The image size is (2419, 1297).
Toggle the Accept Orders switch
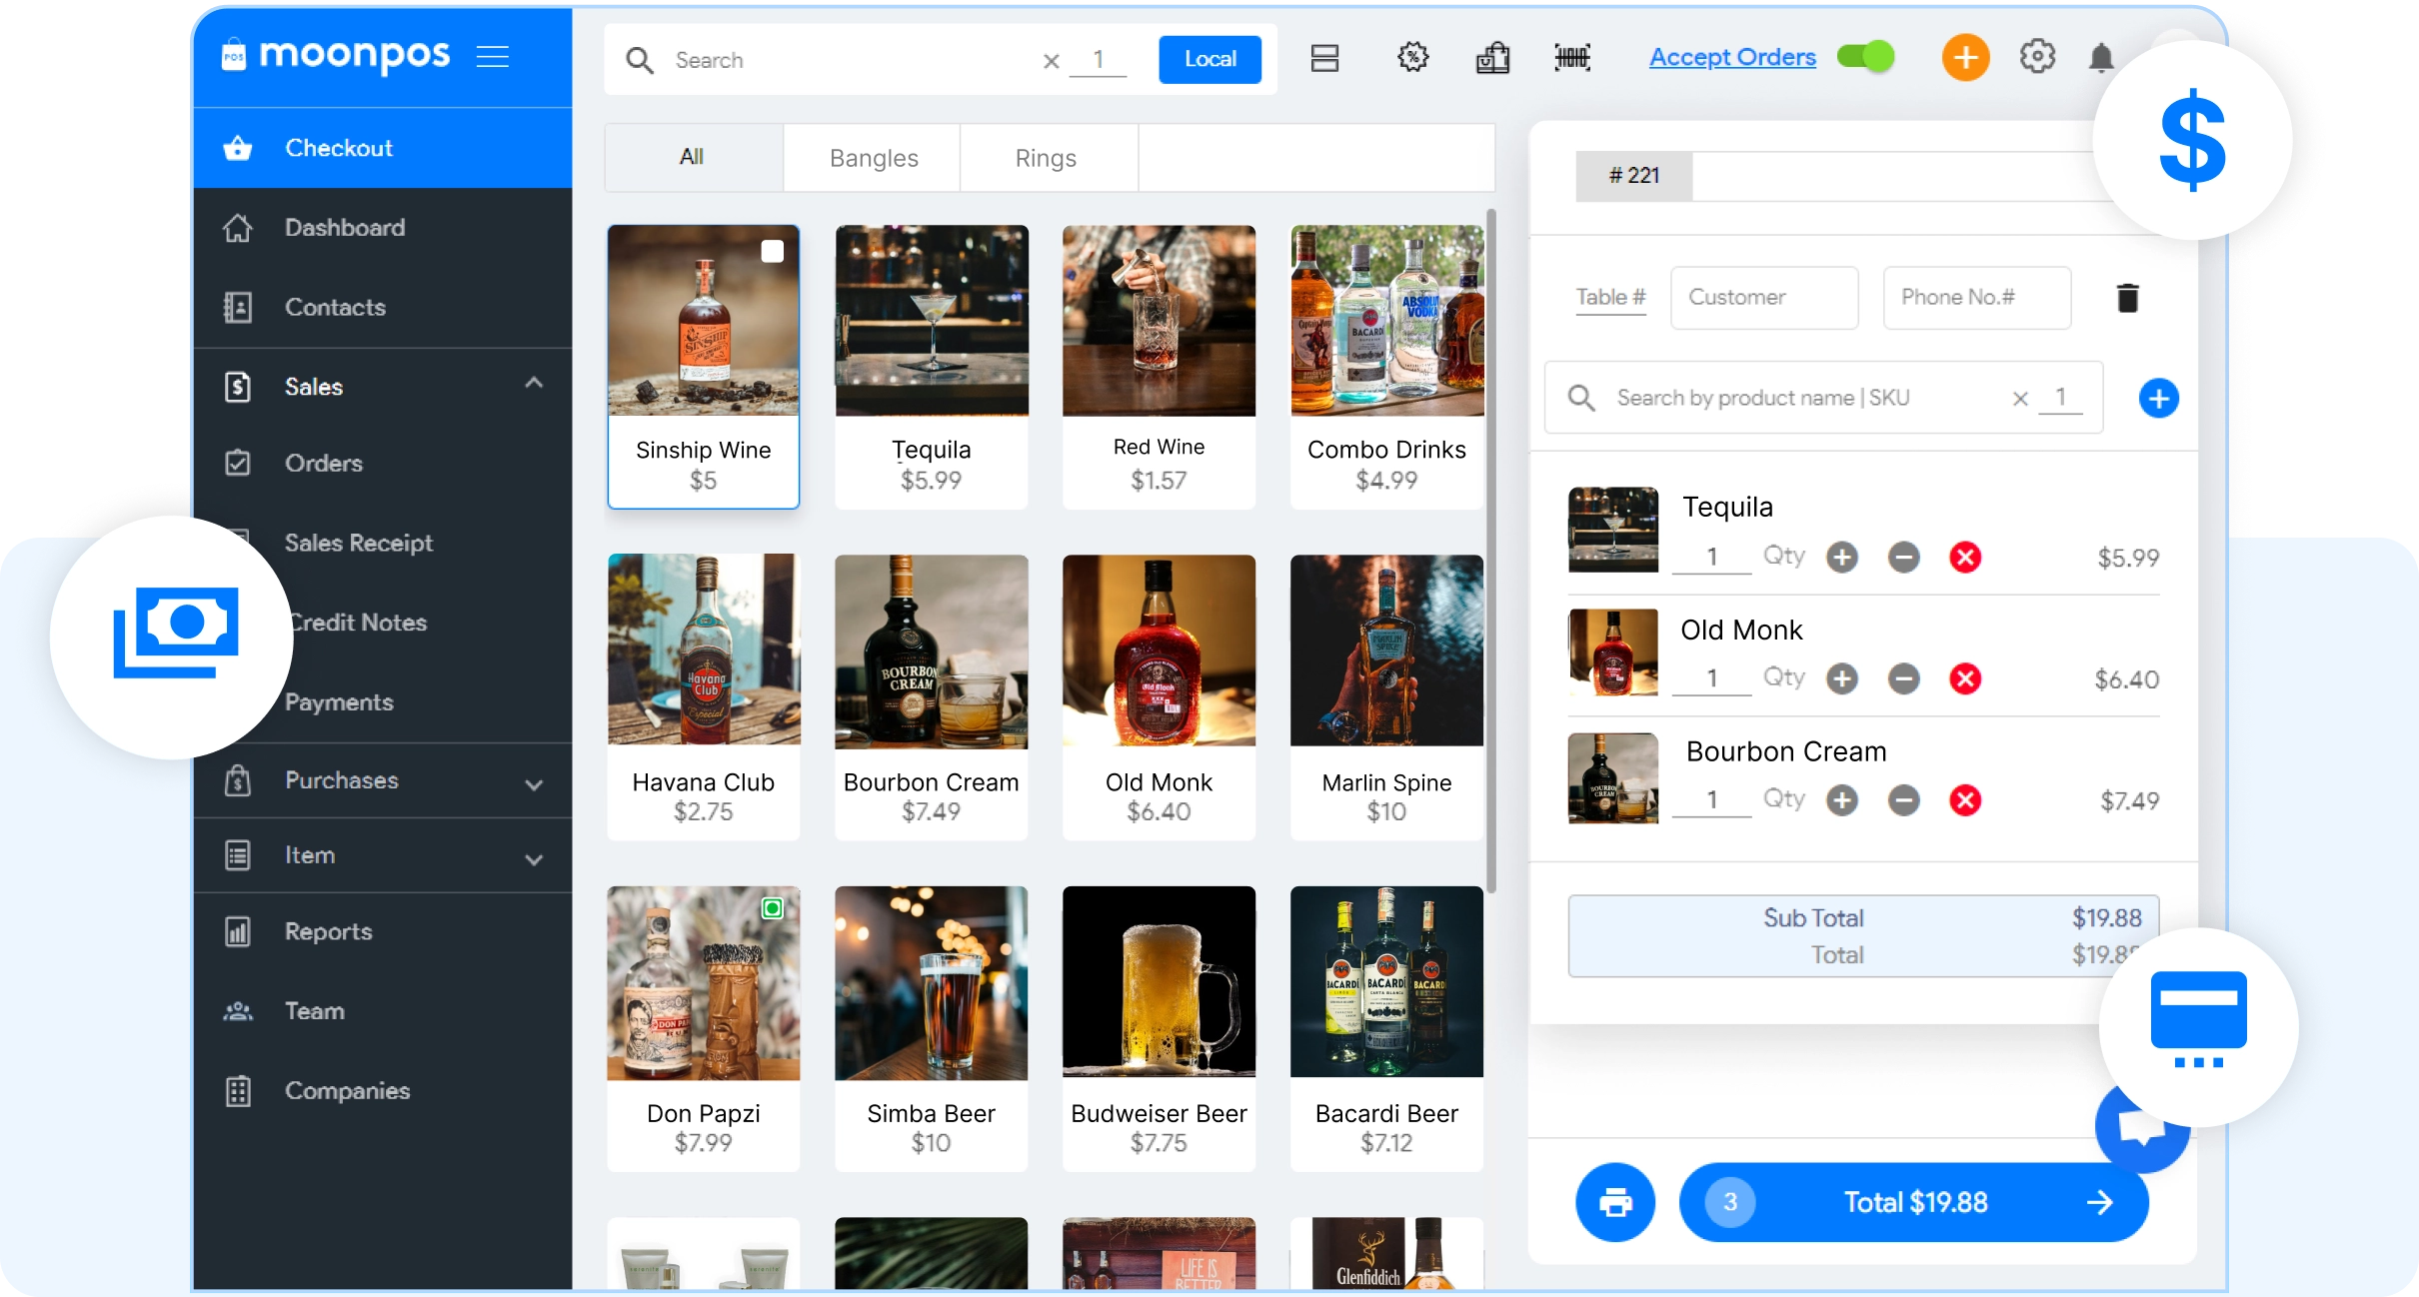1866,57
